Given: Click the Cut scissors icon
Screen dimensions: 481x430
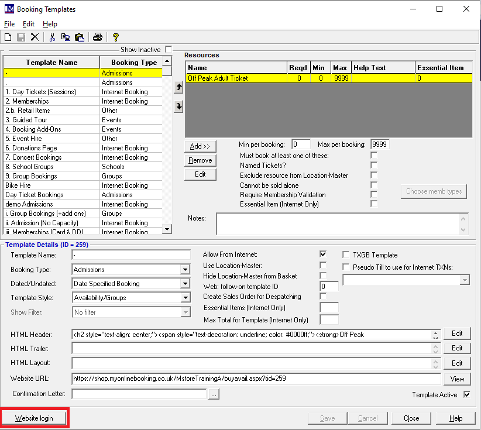Looking at the screenshot, I should point(52,37).
